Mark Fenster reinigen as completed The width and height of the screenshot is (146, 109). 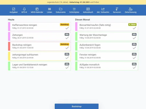point(134,58)
